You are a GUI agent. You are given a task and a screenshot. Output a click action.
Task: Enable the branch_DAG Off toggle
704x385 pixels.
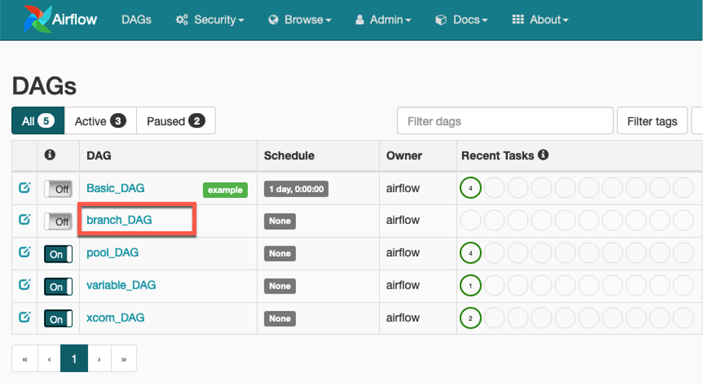point(58,221)
